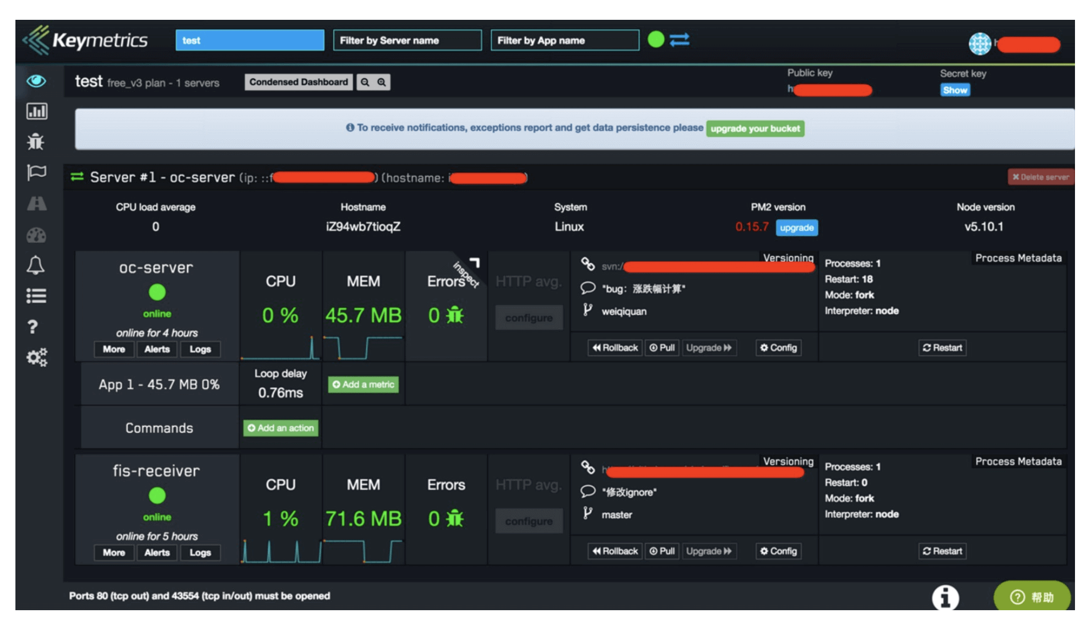Open the bar chart monitoring sidebar icon
1086x619 pixels.
click(36, 111)
